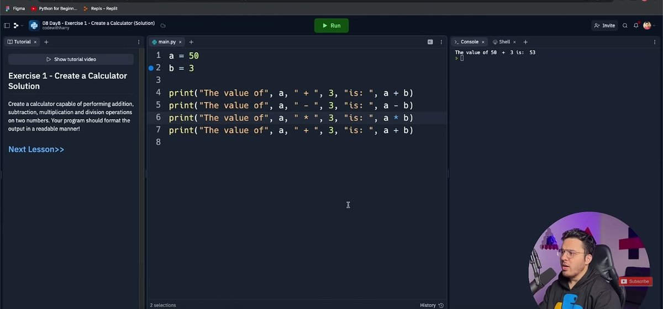Open the Invite collaborators button
The image size is (663, 309).
pos(604,25)
